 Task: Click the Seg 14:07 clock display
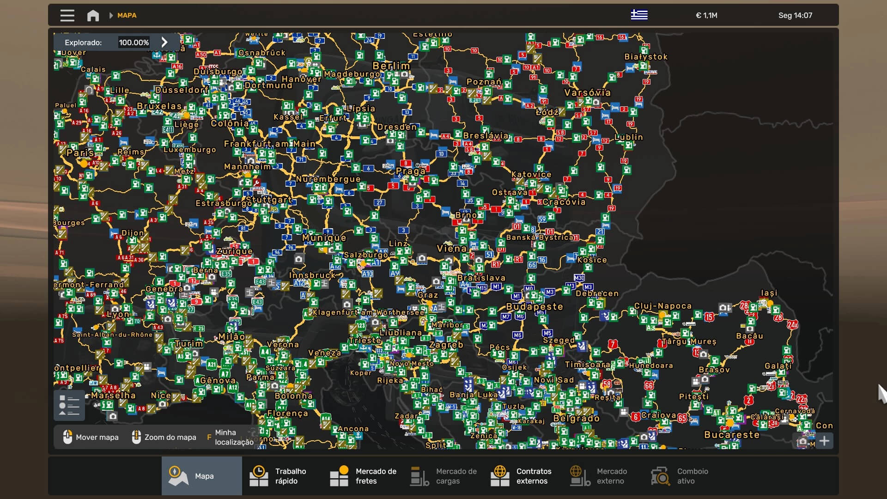[x=795, y=16]
